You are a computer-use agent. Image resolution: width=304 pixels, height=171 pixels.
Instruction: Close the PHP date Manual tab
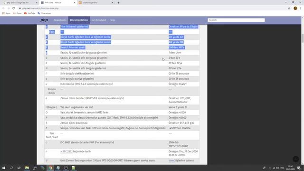coord(75,3)
